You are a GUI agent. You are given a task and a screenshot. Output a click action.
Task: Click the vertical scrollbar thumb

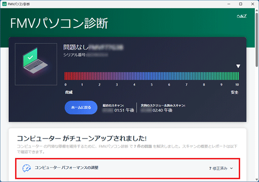(257, 40)
